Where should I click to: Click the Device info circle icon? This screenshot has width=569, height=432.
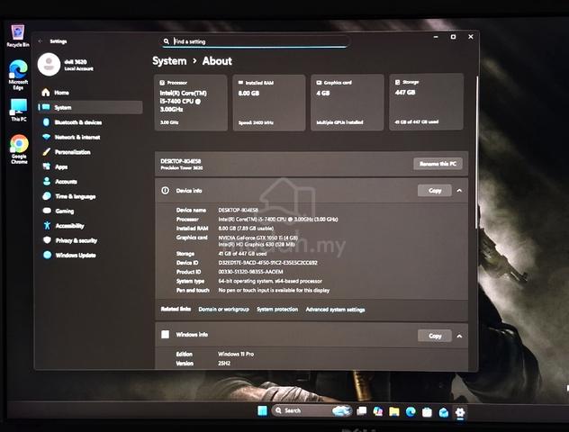point(165,191)
